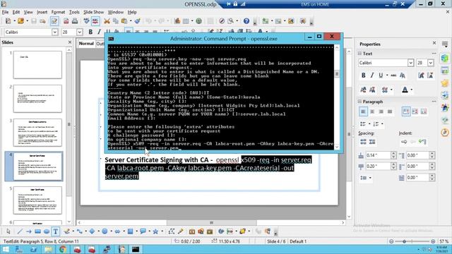Screen dimensions: 452x254
Task: Click the Cut scissors icon in toolbar
Action: point(107,21)
